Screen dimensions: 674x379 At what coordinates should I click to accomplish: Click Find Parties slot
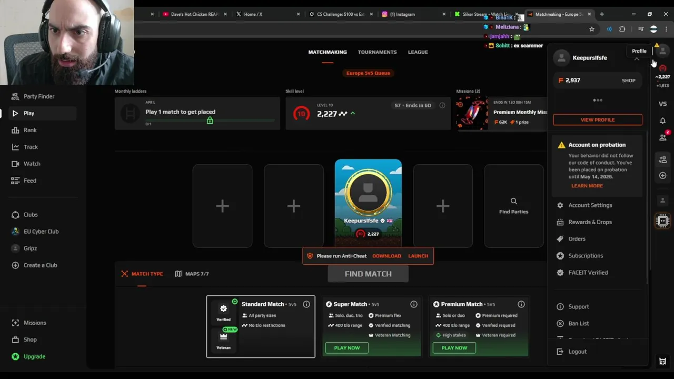click(513, 206)
